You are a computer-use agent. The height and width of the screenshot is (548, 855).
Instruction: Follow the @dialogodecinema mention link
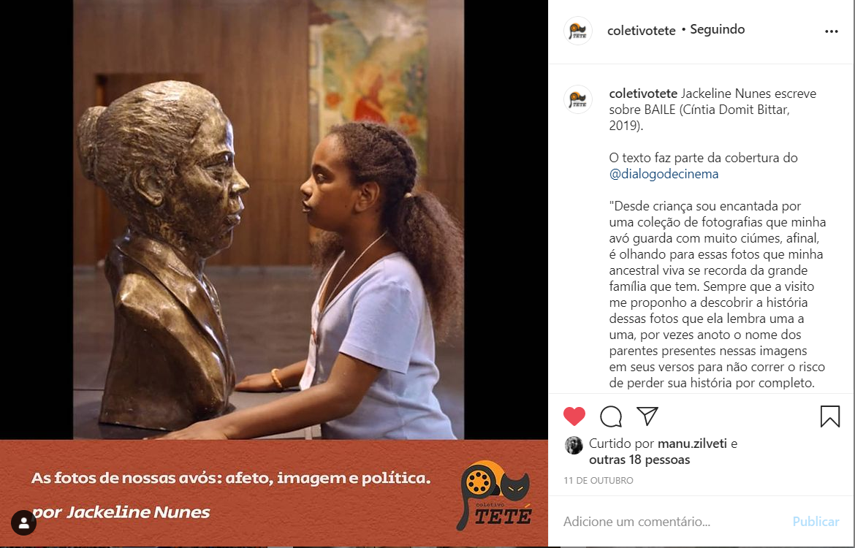click(664, 174)
